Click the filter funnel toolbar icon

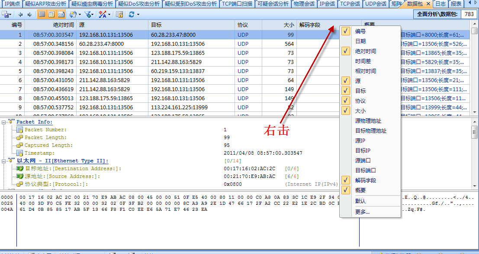tap(88, 15)
